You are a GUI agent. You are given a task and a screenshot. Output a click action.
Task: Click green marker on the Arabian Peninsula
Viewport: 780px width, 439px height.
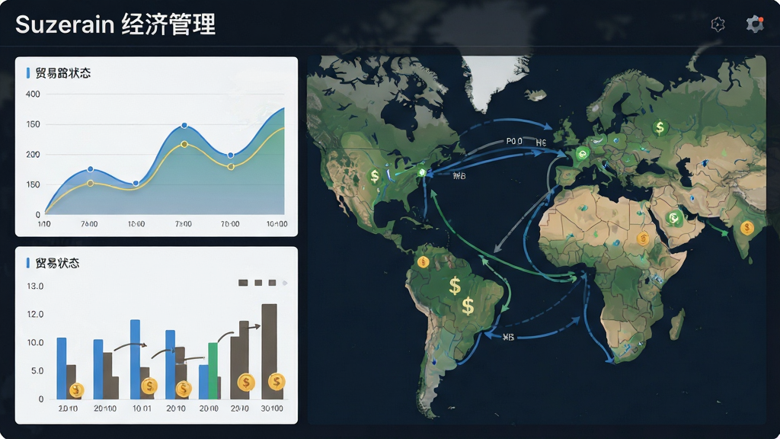[x=673, y=217]
